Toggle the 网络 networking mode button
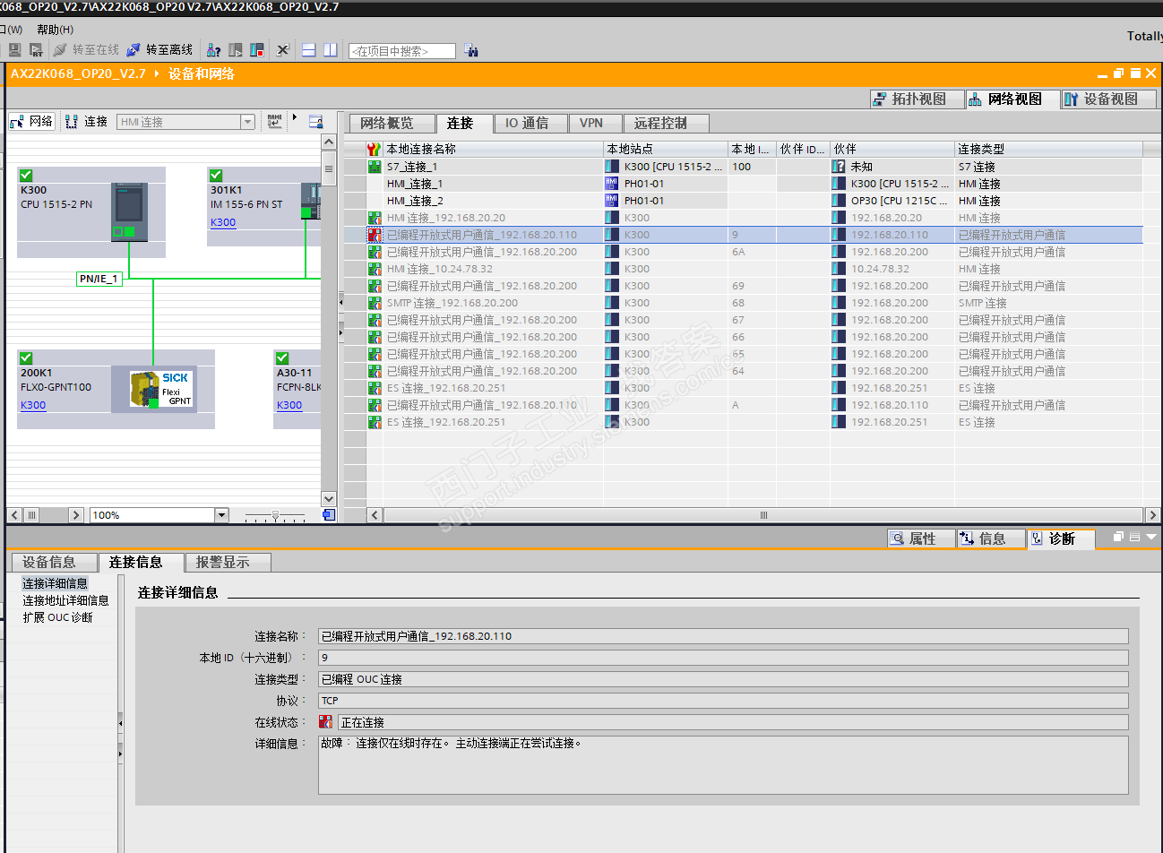Image resolution: width=1163 pixels, height=853 pixels. pos(32,121)
